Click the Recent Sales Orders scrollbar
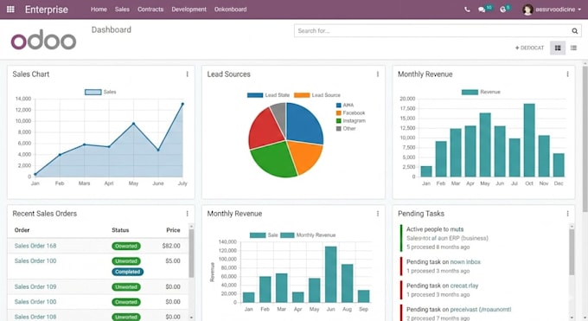This screenshot has width=588, height=321. 191,254
